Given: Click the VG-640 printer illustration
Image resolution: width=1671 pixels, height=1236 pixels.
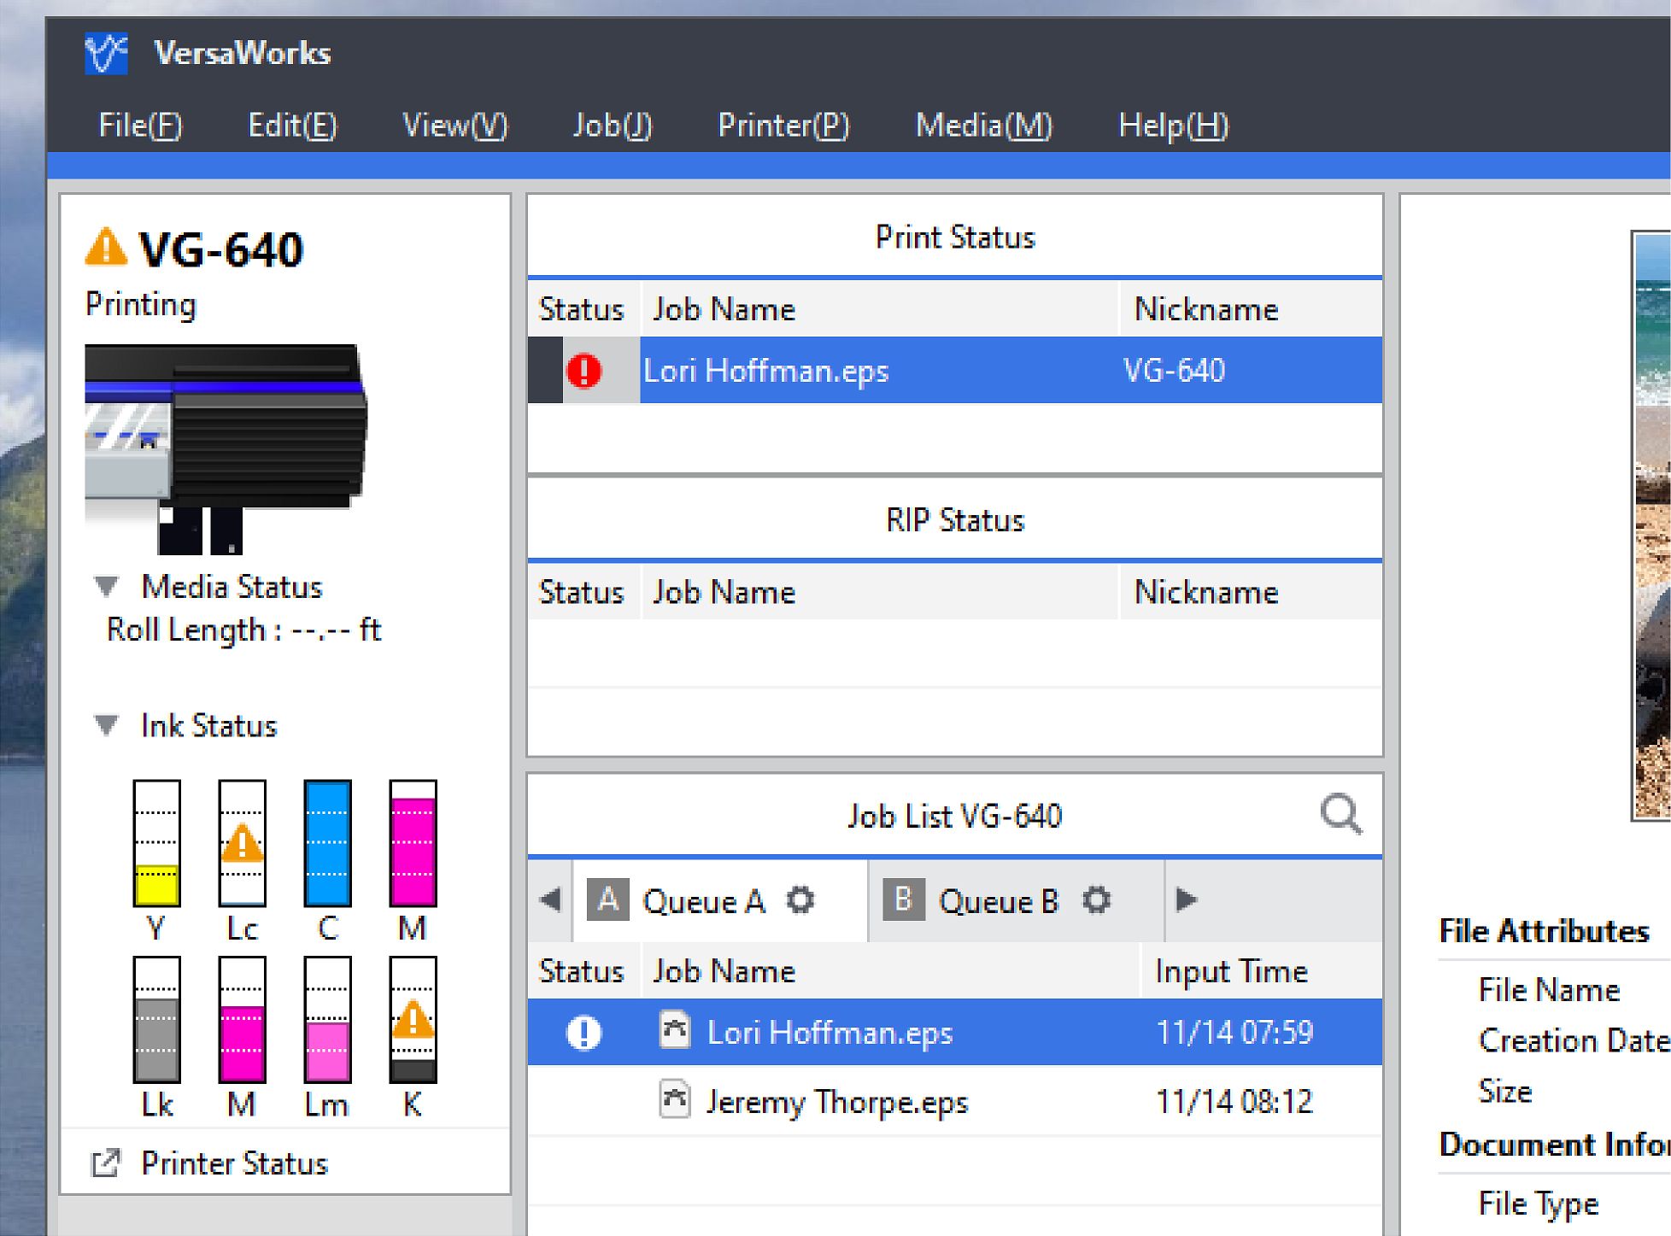Looking at the screenshot, I should (226, 448).
